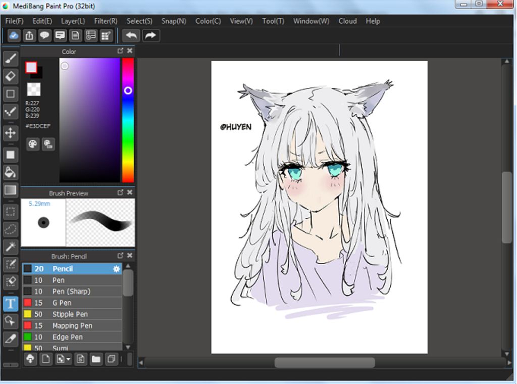Screen dimensions: 517x384
Task: Select the Pen (Sharp) brush
Action: click(72, 292)
